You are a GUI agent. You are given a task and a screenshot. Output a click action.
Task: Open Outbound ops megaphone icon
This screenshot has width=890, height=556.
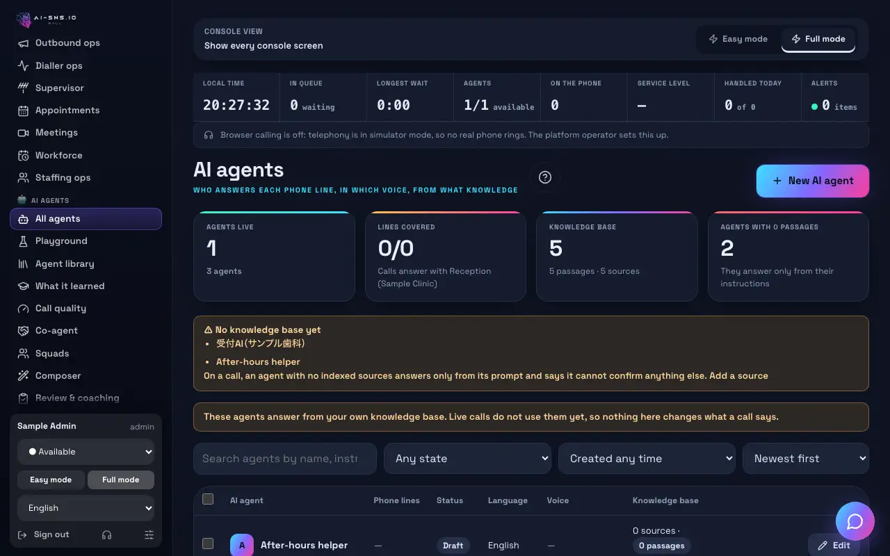(23, 43)
